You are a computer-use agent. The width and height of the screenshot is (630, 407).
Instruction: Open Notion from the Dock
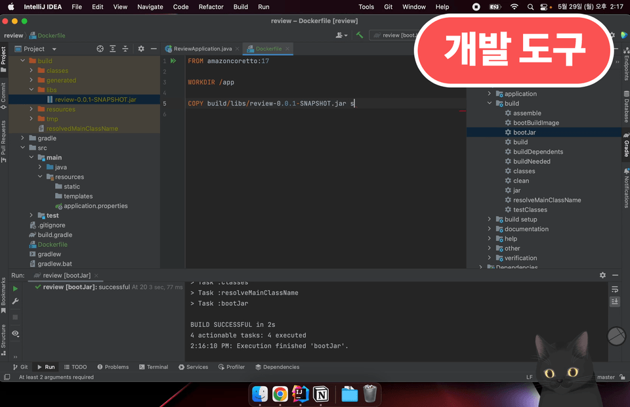321,394
